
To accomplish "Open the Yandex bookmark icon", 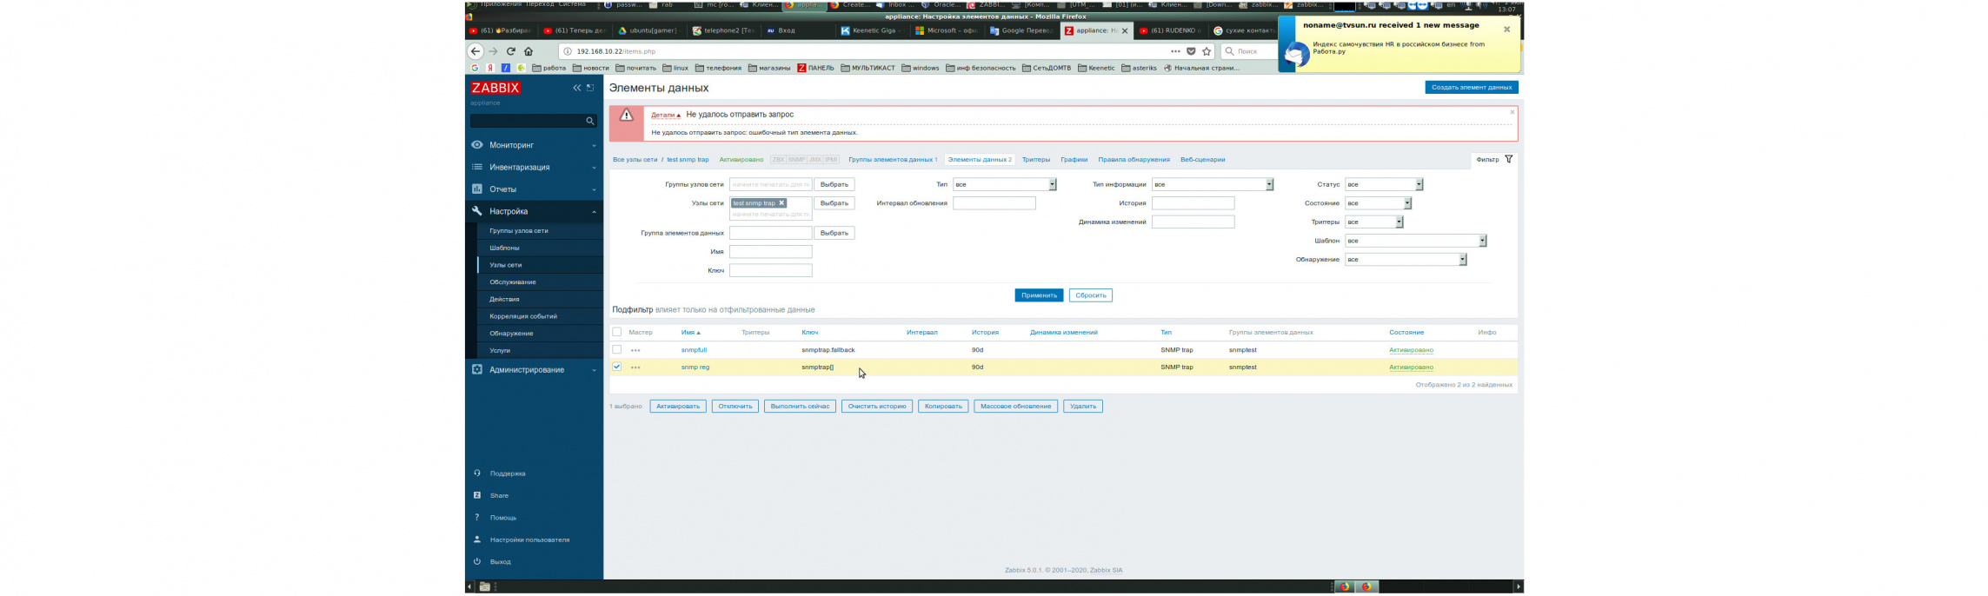I will 490,68.
